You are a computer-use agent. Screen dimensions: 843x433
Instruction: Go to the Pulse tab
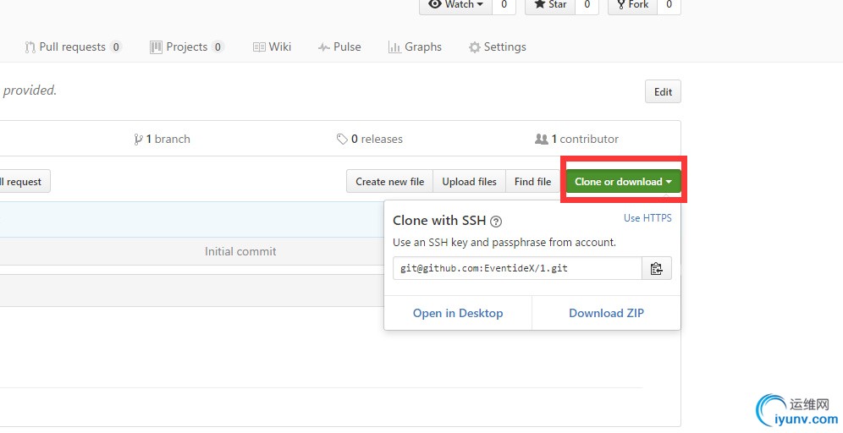coord(339,47)
